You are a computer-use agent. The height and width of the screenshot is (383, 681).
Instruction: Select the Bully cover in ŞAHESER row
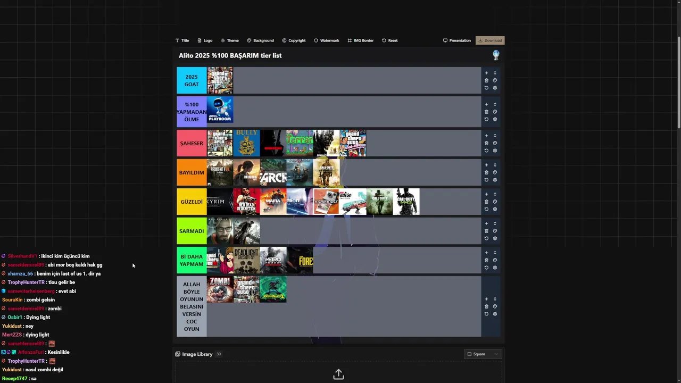pyautogui.click(x=246, y=143)
